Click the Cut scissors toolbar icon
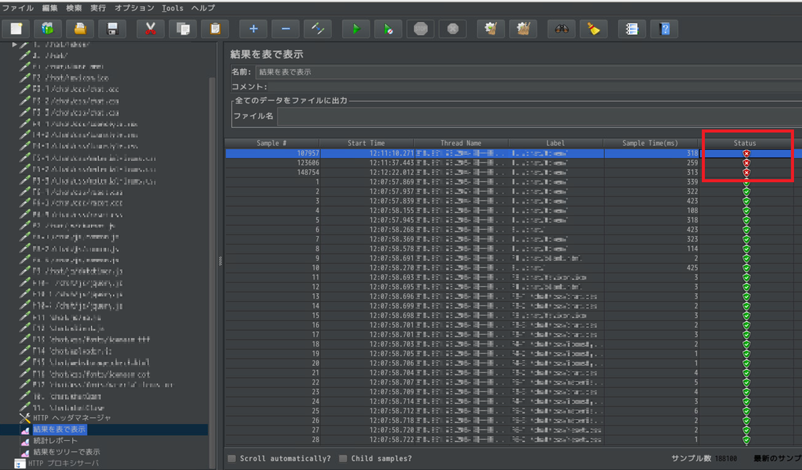Viewport: 802px width, 470px height. click(x=151, y=29)
